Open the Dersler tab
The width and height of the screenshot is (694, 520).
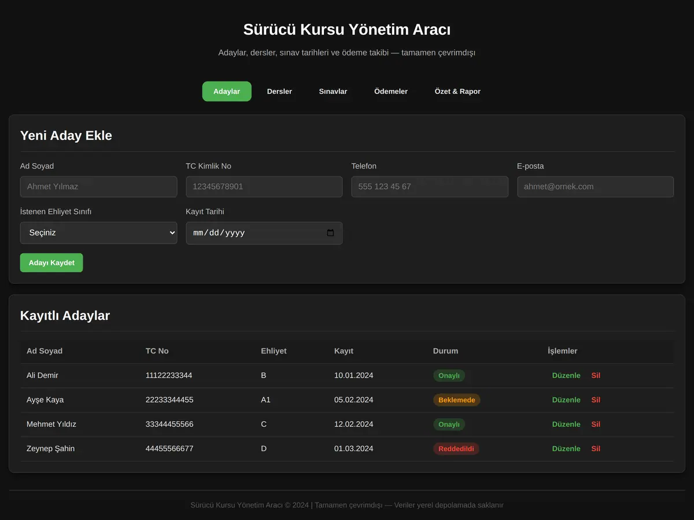pyautogui.click(x=279, y=91)
